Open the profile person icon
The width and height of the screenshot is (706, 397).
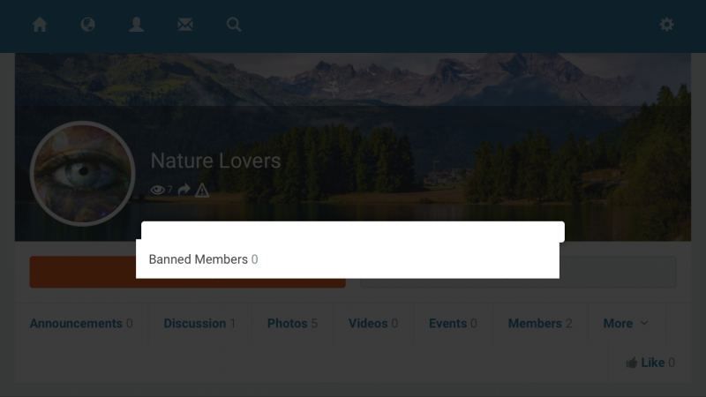tap(137, 25)
